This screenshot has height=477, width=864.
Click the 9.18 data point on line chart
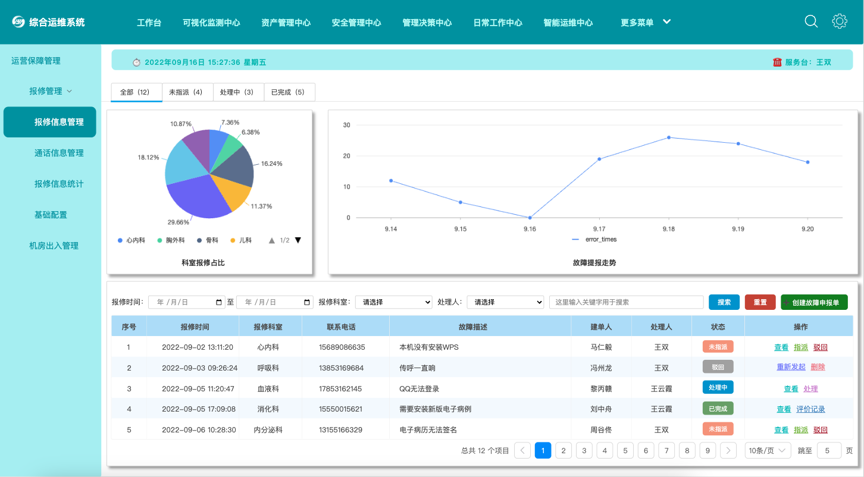669,137
